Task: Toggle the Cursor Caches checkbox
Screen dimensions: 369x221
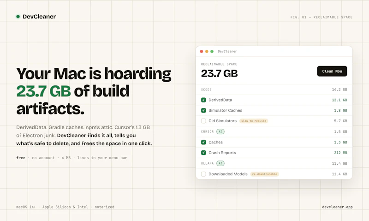Action: (203, 142)
